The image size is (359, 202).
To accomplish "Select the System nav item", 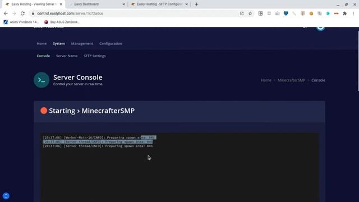I will click(x=59, y=44).
